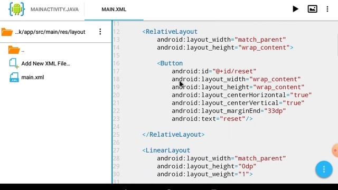Viewport: 338px width, 190px height.
Task: Switch to the MAIN.XML tab
Action: coord(114,9)
